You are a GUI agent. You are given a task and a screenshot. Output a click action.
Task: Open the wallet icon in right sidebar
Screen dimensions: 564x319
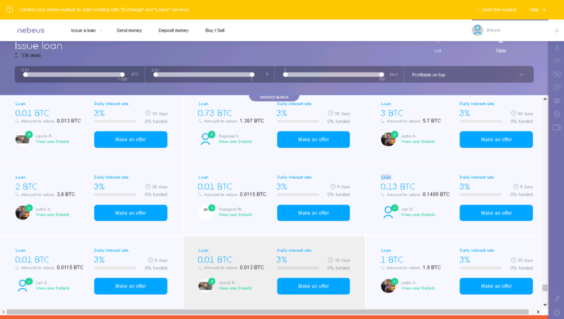(556, 127)
